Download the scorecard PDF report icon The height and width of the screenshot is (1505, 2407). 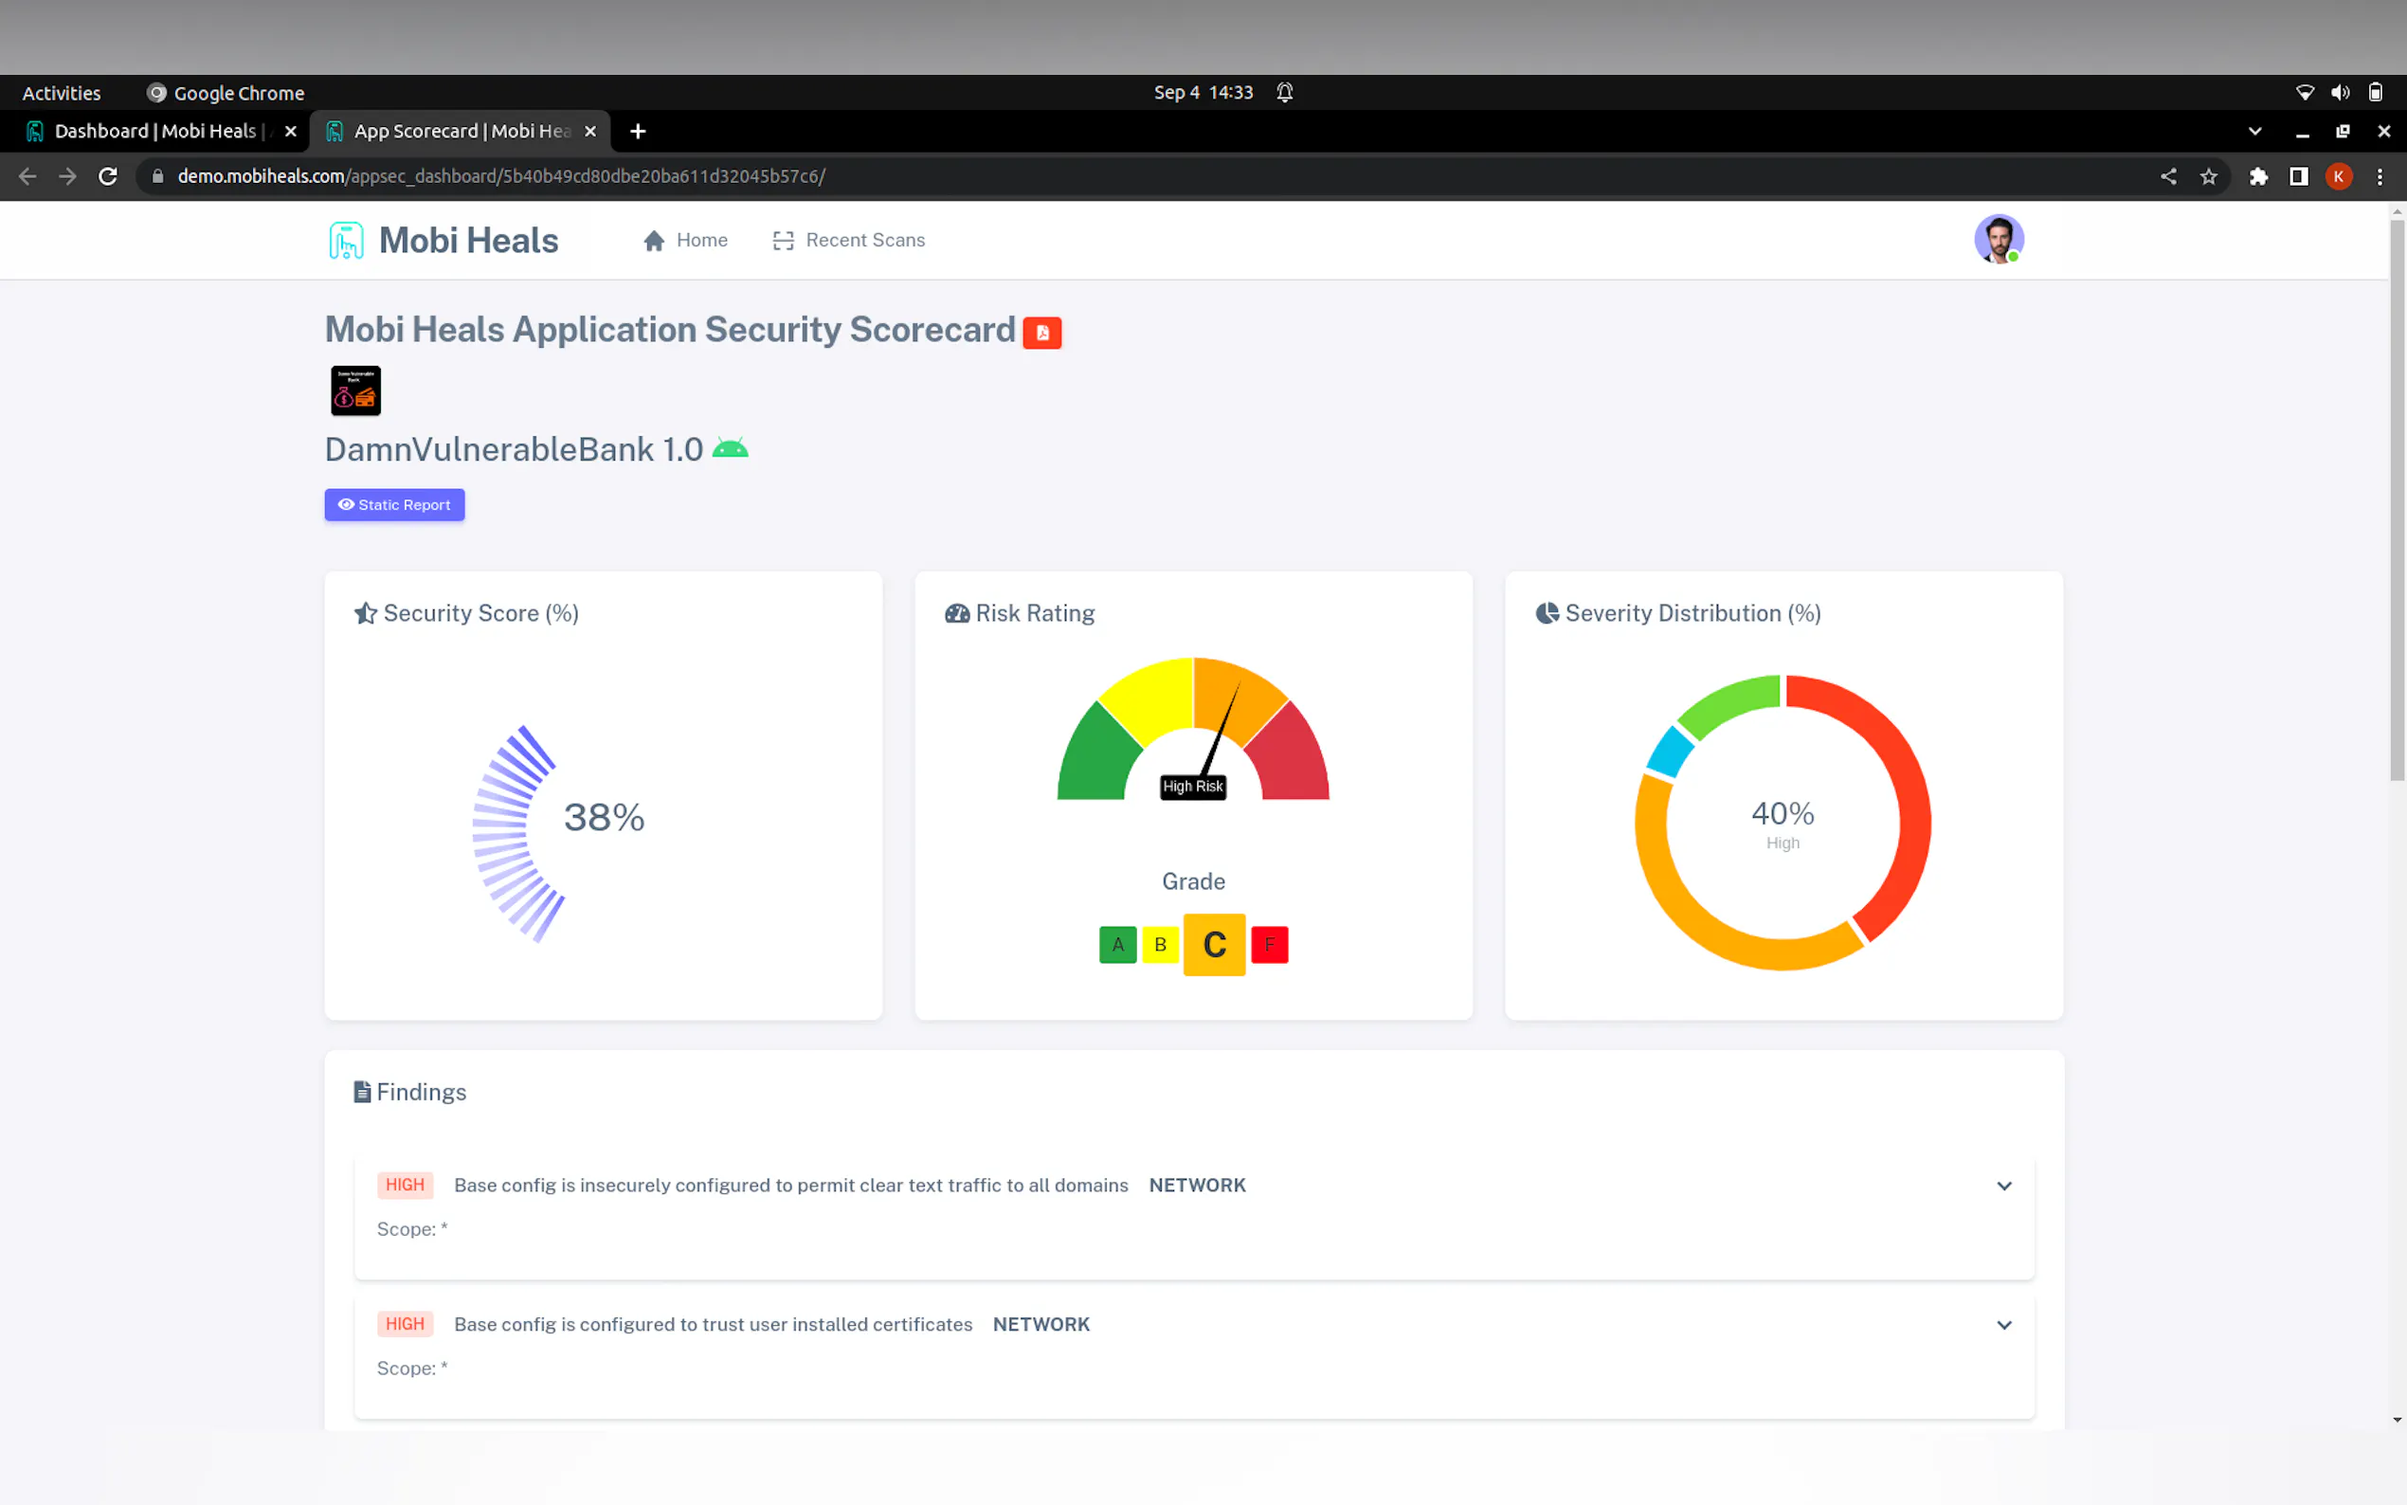1041,333
